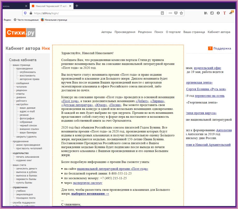Open 'настройки' in cabinet tree
The height and width of the screenshot is (209, 238).
coord(22,104)
